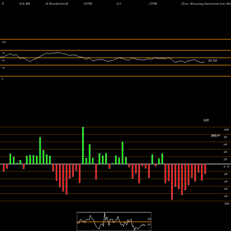Image resolution: width=231 pixels, height=231 pixels.
Task: Click the value 26 in mini chart
Action: (x=149, y=219)
